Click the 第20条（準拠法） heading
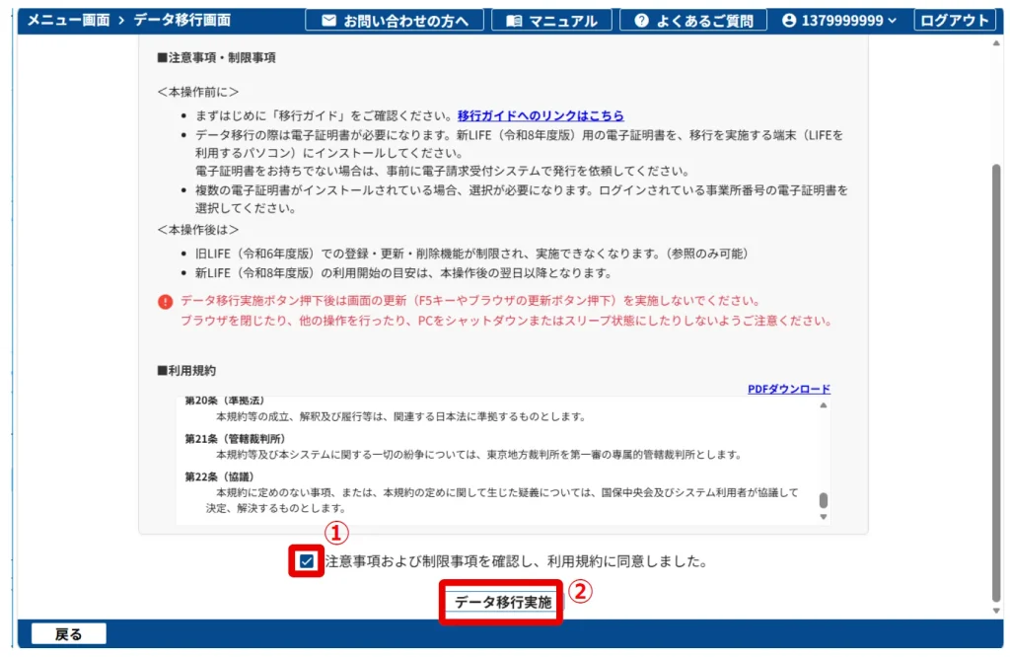Screen dimensions: 1010x657 (225, 401)
